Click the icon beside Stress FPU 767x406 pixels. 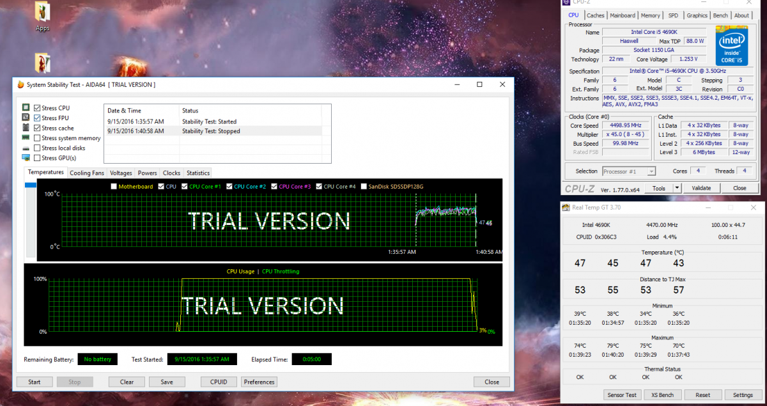coord(26,118)
